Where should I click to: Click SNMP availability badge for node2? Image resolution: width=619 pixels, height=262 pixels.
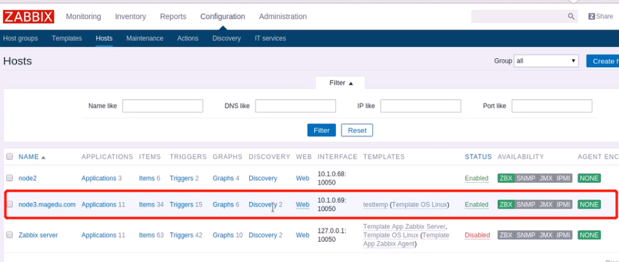[526, 178]
